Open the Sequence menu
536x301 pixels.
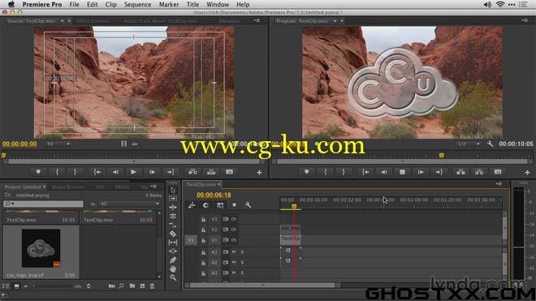137,4
